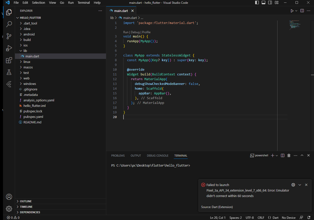Viewport: 314px width, 220px height.
Task: Expand the .dart_tool folder
Action: [x=60, y=23]
